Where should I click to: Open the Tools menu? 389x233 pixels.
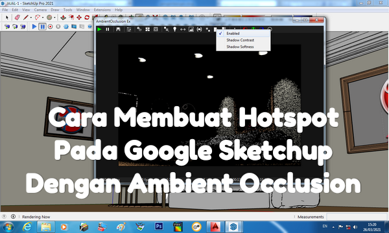point(67,10)
